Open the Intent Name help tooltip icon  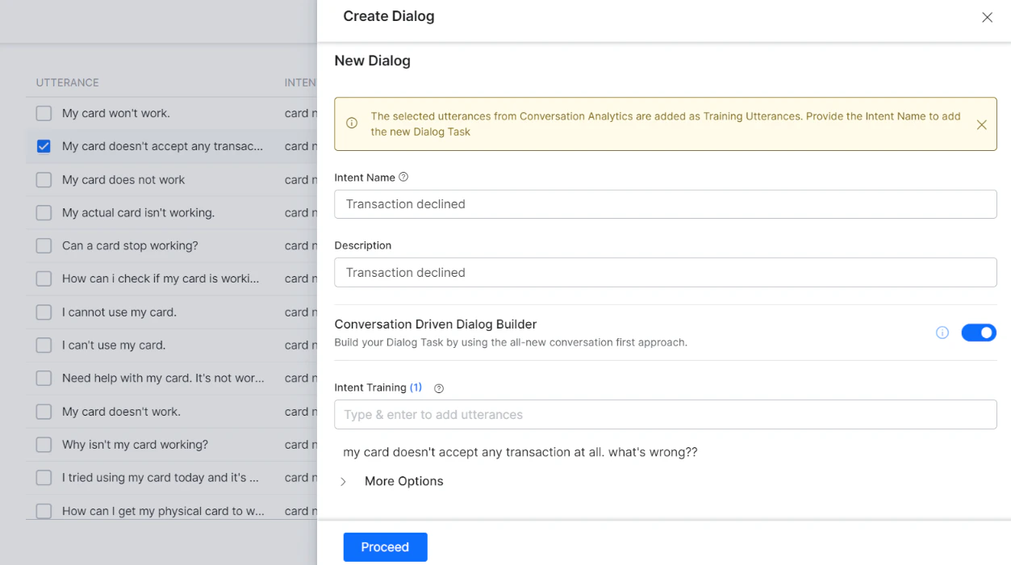[403, 176]
